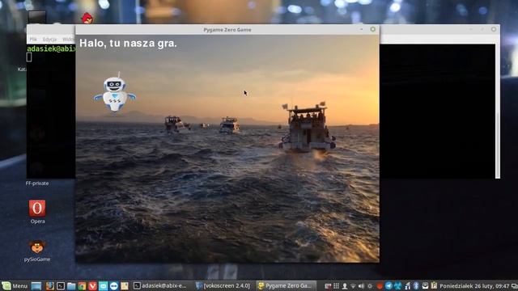Screen dimensions: 518x291
Task: Open the user account tray icon
Action: (345, 285)
